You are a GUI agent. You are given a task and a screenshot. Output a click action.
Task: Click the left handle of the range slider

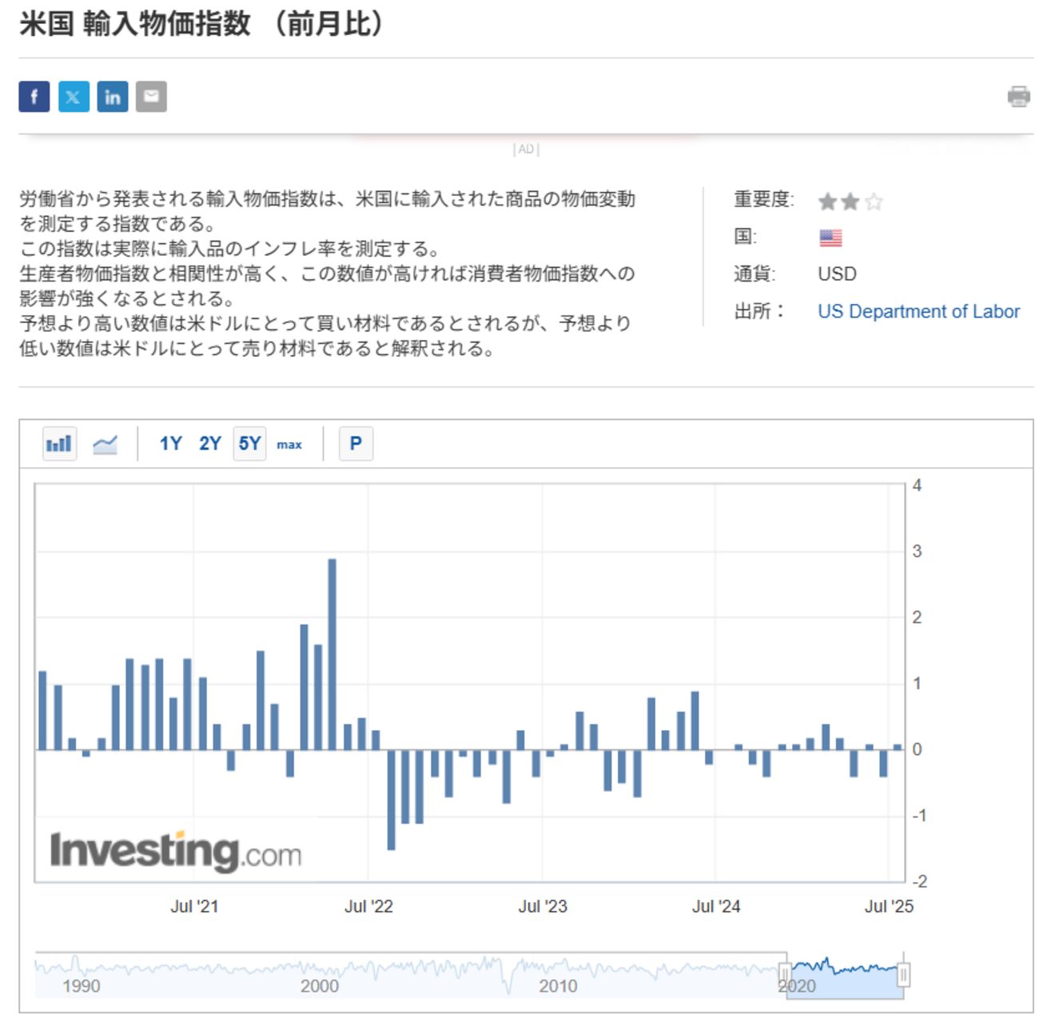(x=785, y=975)
